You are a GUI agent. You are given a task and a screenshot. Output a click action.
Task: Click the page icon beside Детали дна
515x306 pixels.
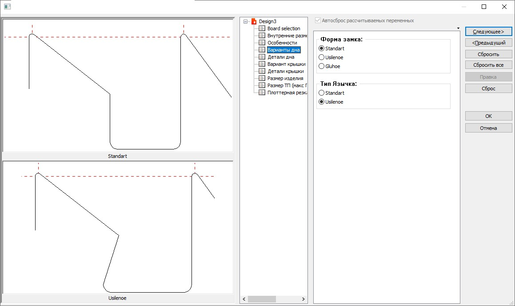point(262,57)
